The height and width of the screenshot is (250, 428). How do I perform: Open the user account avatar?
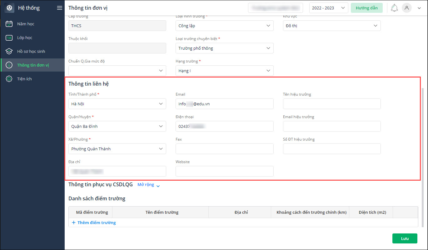406,8
